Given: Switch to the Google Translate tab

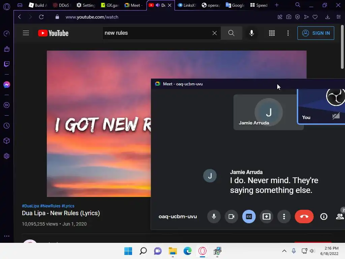Looking at the screenshot, I should [x=235, y=5].
